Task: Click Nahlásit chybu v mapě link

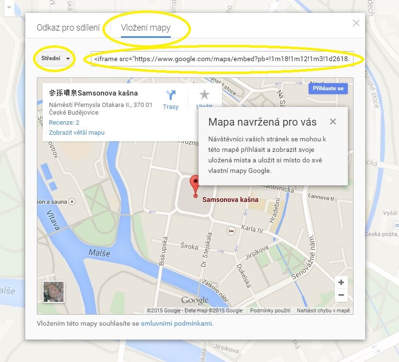Action: (x=323, y=310)
